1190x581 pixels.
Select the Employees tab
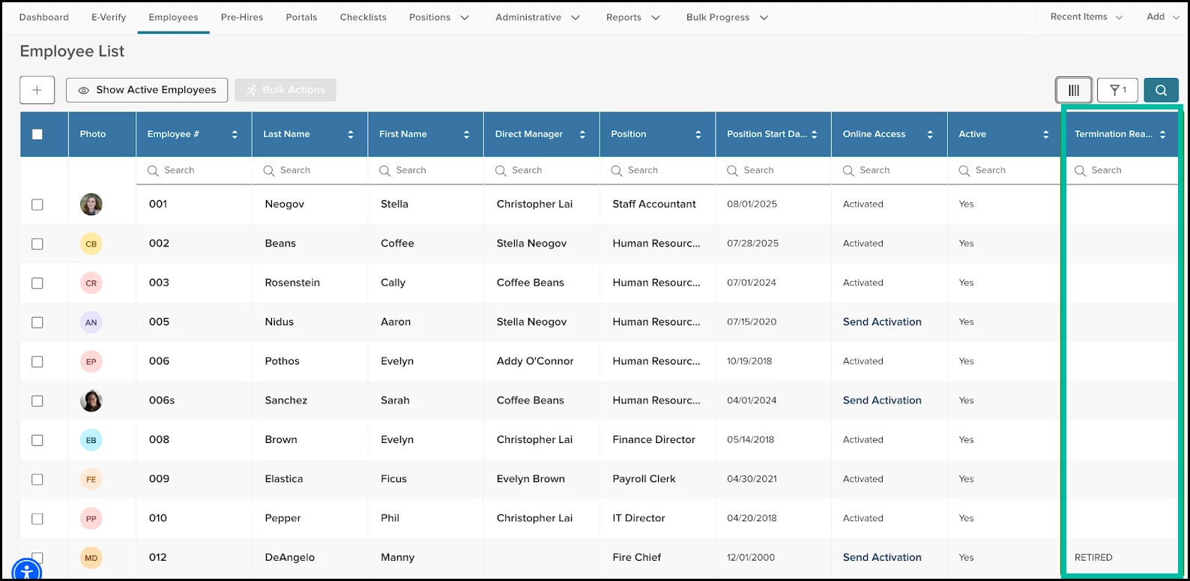(173, 17)
